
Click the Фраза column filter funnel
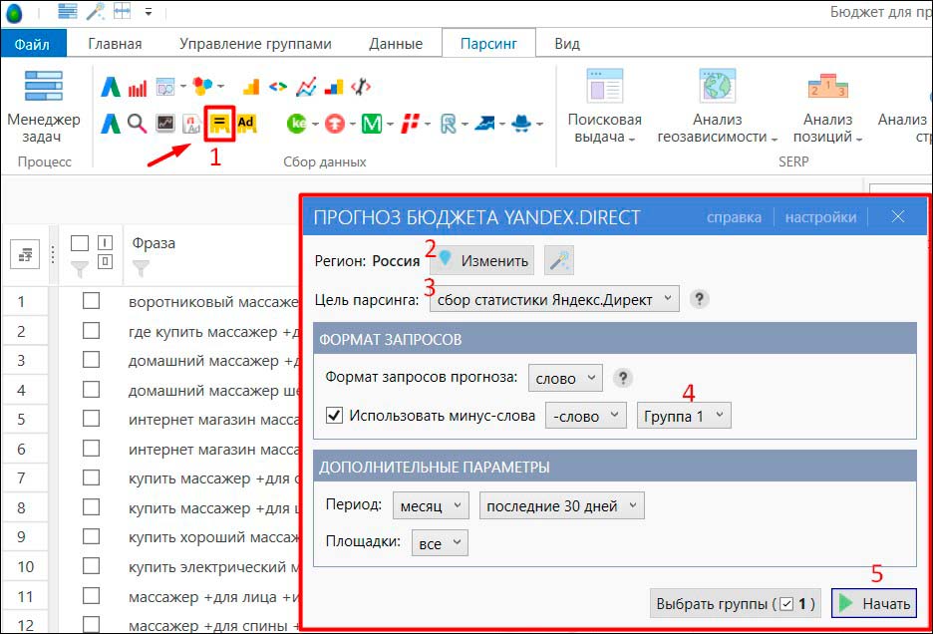coord(141,268)
